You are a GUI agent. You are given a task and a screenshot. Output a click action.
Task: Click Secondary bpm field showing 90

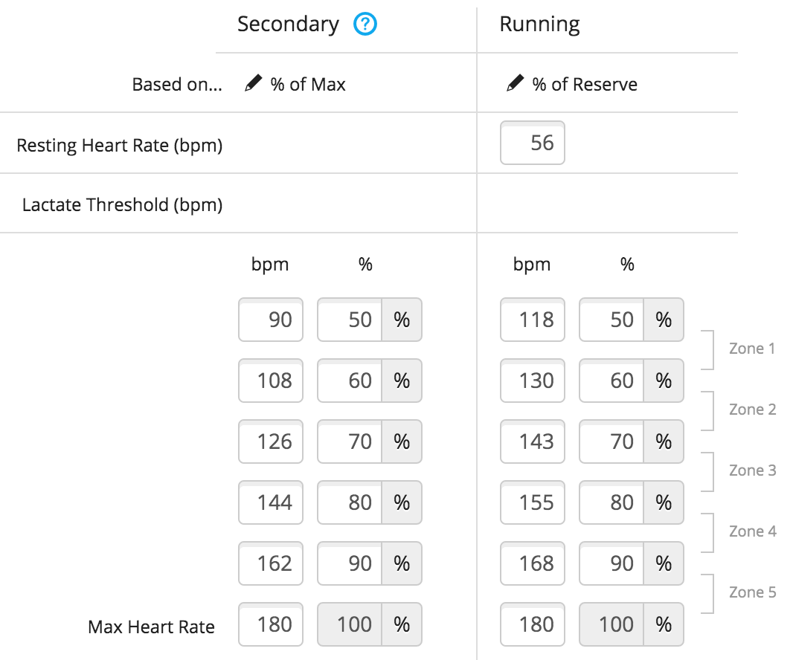pos(271,320)
